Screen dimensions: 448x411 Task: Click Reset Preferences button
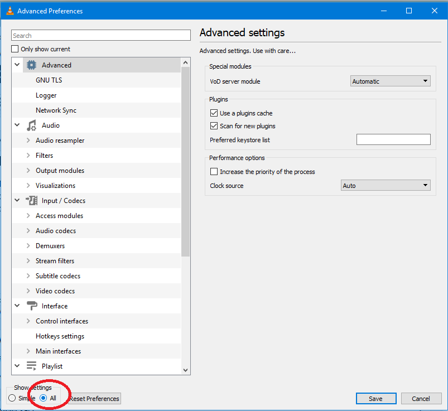(95, 398)
